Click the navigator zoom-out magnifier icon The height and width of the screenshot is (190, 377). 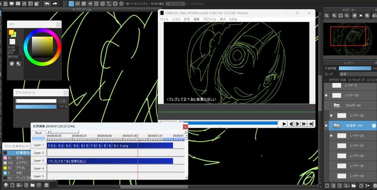click(x=347, y=16)
